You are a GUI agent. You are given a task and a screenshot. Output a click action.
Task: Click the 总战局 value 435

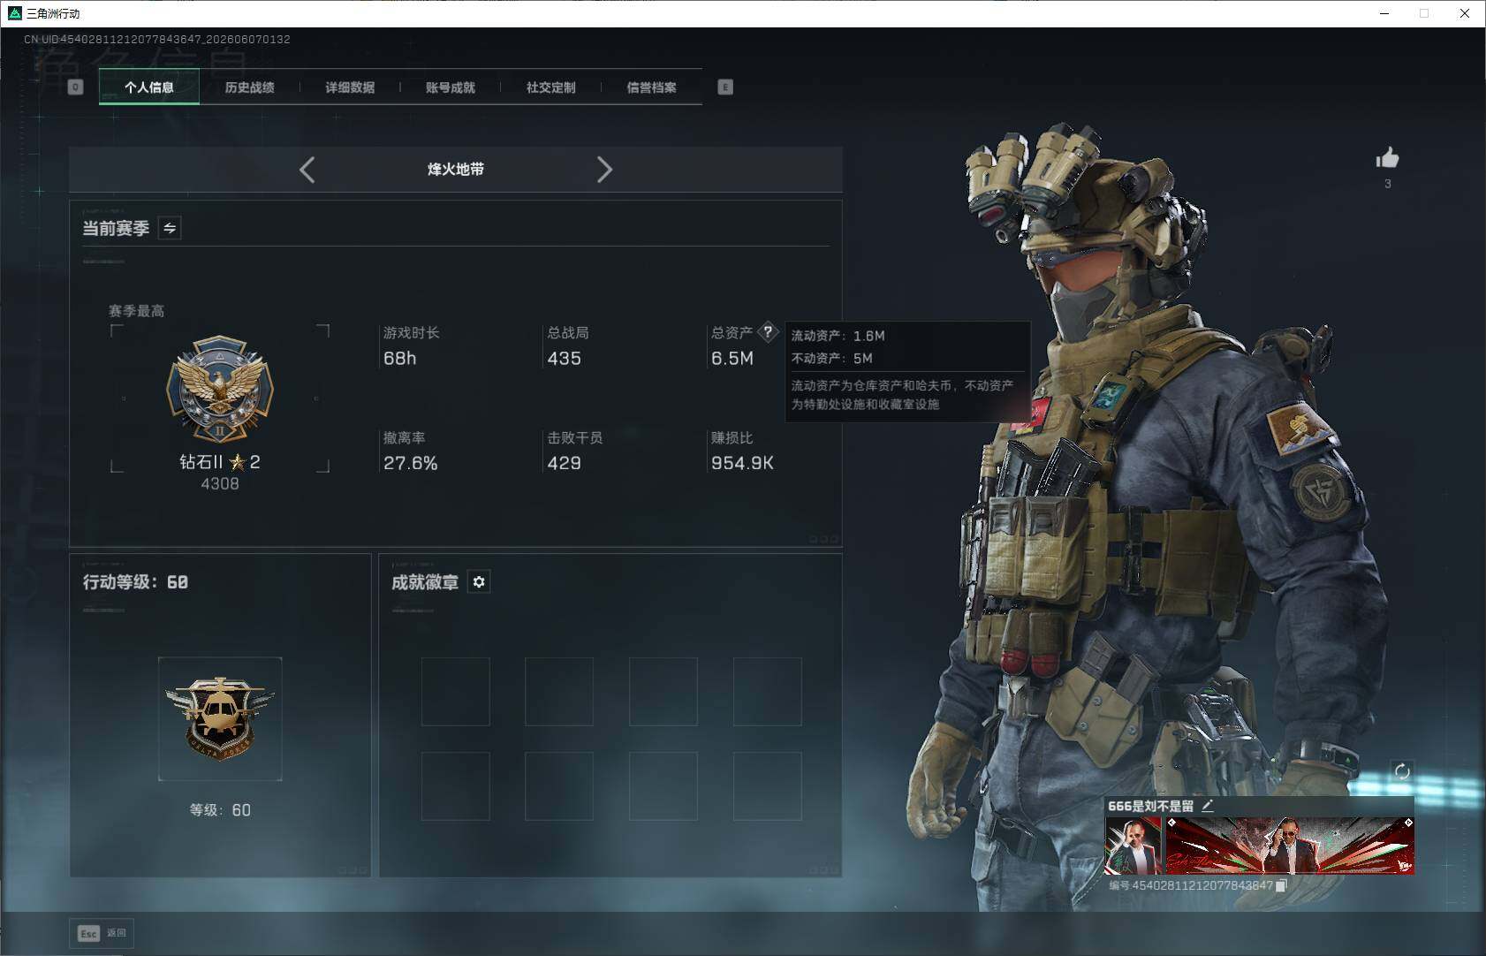tap(564, 358)
